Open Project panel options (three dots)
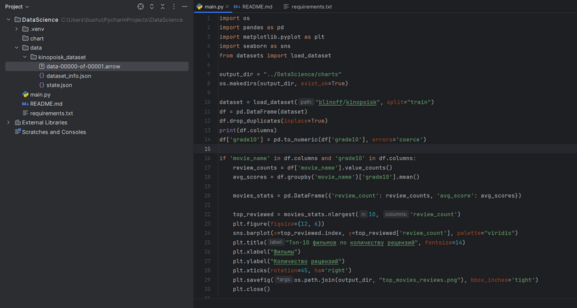This screenshot has width=577, height=308. pos(173,6)
